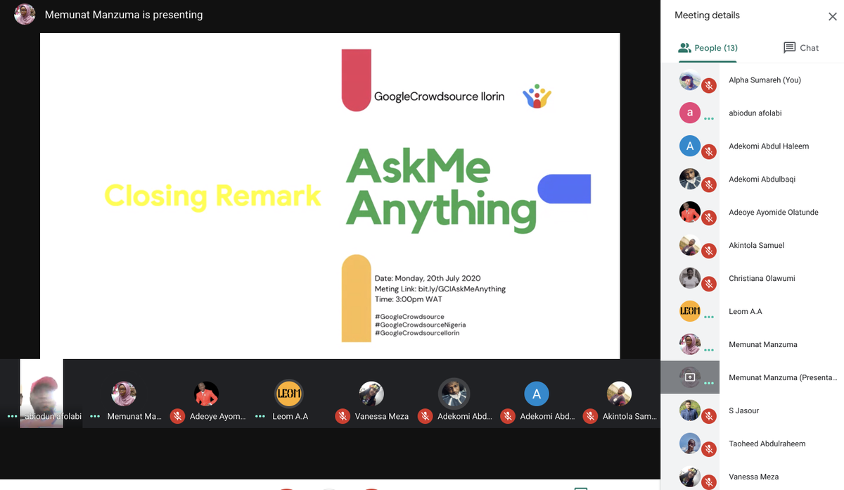This screenshot has width=844, height=490.
Task: Click muted mic icon for S Jasour
Action: point(709,416)
